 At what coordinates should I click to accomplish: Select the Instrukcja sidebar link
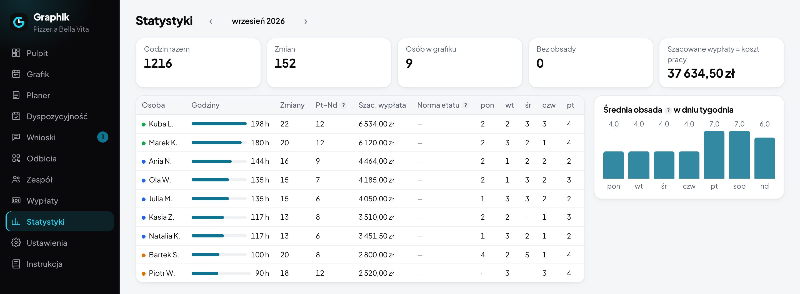tap(60, 264)
